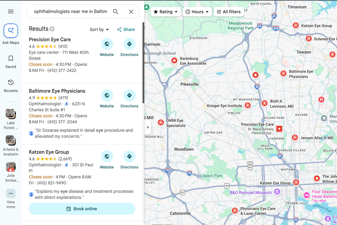Click the Precision Eye Care selected marker

279,129
